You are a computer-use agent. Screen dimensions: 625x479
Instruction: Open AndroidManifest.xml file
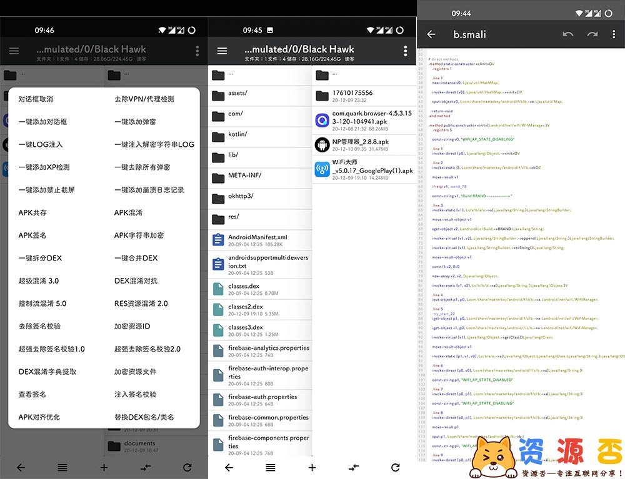click(x=260, y=240)
